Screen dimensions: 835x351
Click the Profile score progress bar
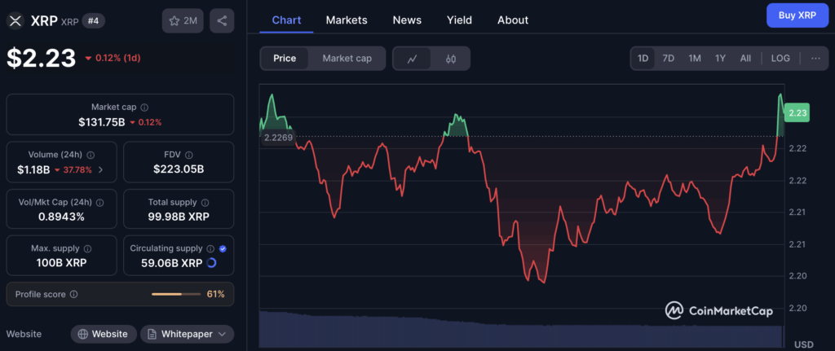[x=175, y=294]
